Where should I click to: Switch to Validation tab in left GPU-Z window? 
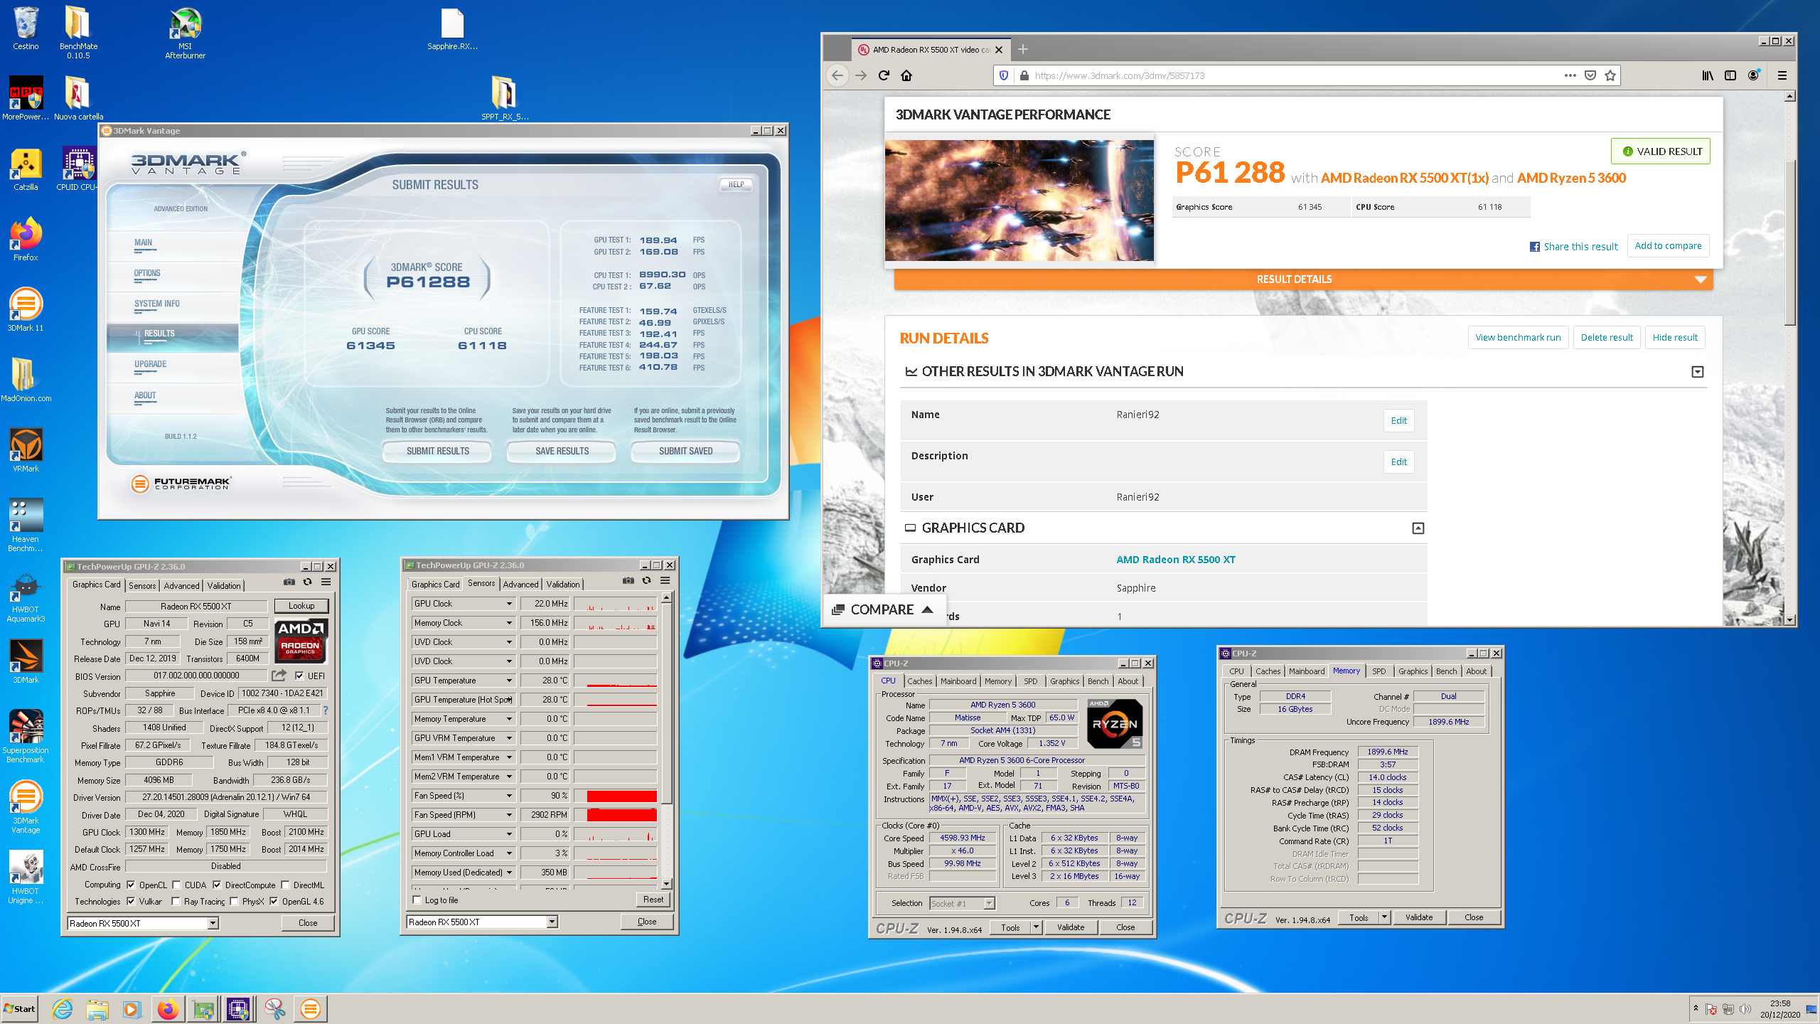(x=224, y=585)
